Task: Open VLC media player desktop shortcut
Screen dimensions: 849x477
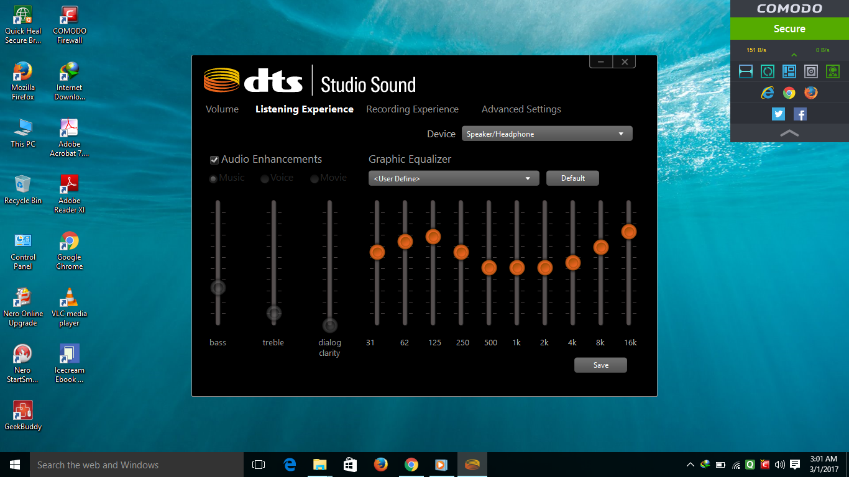Action: coord(69,306)
